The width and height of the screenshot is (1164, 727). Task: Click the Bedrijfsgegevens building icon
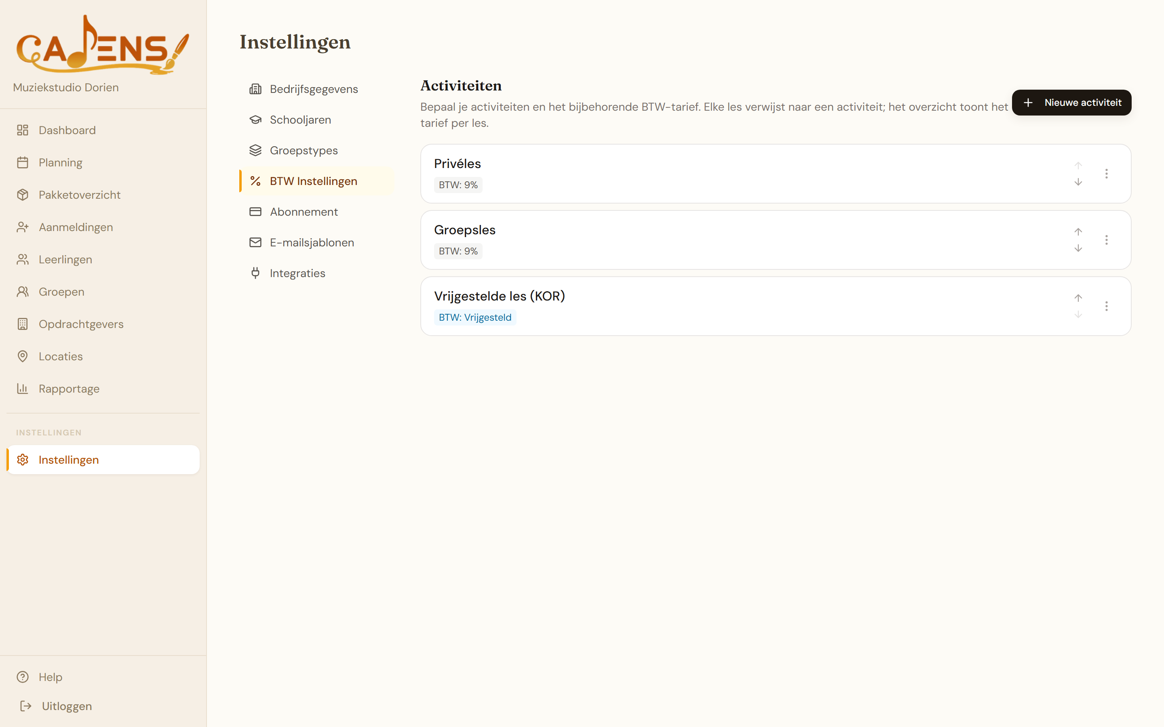[x=255, y=89]
